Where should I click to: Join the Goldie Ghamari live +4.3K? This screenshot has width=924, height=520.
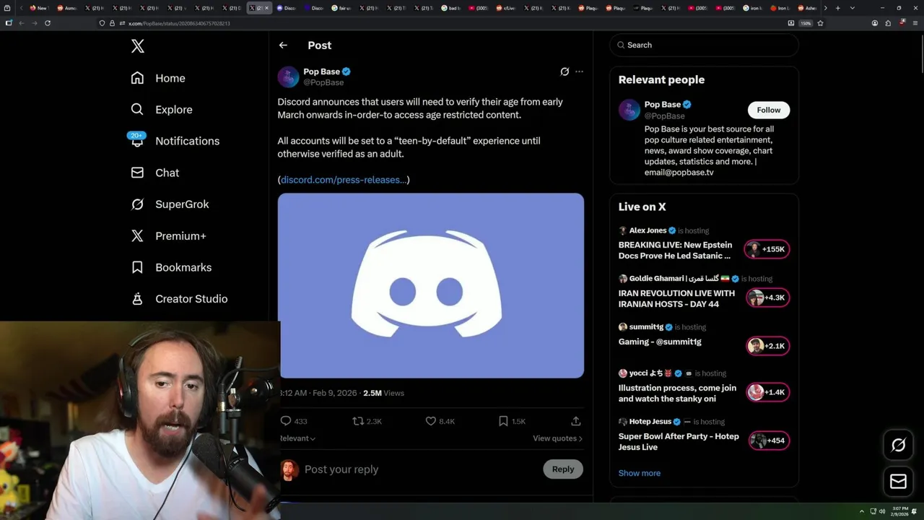click(x=767, y=298)
